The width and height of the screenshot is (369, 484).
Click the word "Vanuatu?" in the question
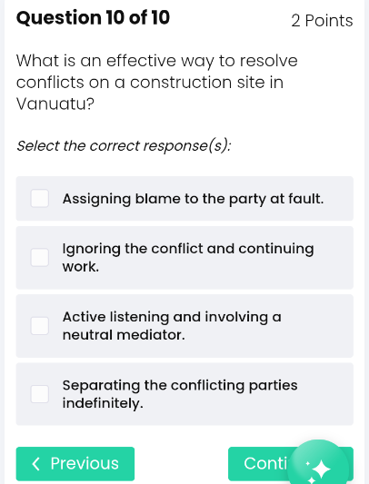pyautogui.click(x=55, y=104)
